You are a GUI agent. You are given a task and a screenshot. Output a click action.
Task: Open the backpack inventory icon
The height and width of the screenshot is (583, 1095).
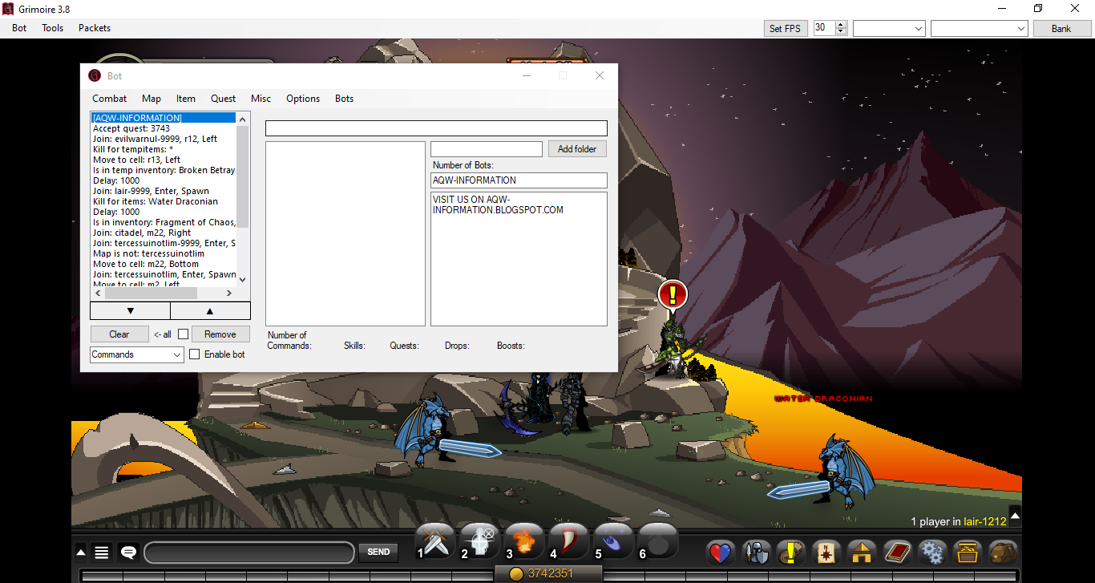click(x=1003, y=553)
